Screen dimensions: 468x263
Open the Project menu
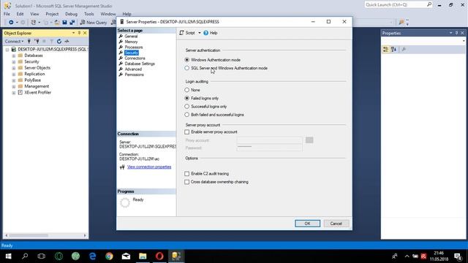pyautogui.click(x=52, y=14)
